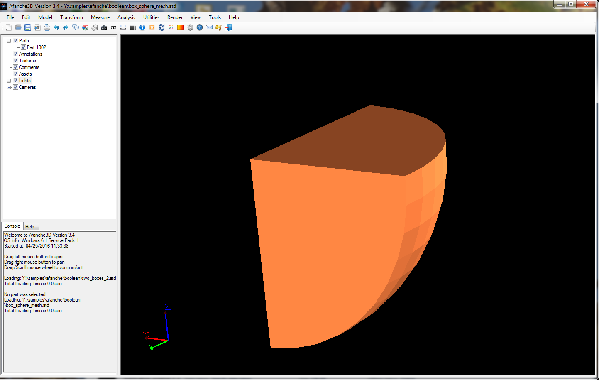Click the Save floppy disk icon
This screenshot has width=599, height=380.
pyautogui.click(x=28, y=27)
